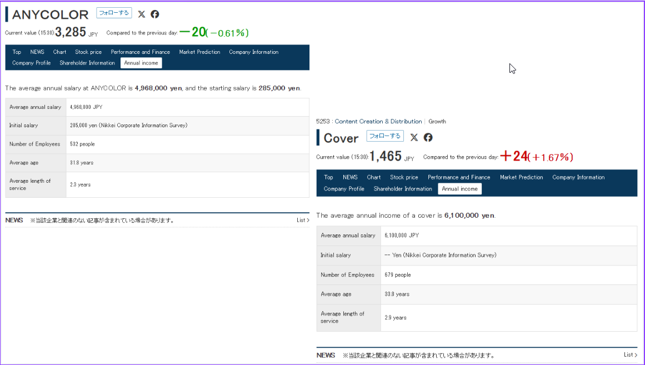Open Shareholder Information tab for ANYCOLOR

[x=87, y=63]
